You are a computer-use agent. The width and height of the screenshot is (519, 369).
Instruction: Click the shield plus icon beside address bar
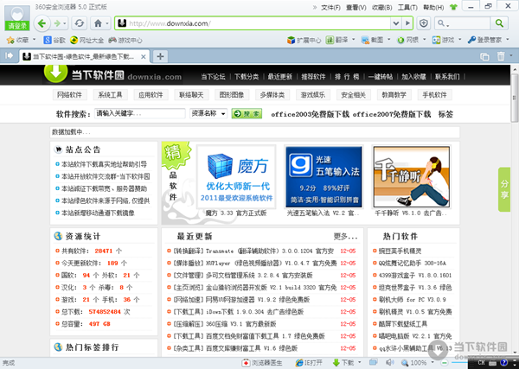pos(424,23)
